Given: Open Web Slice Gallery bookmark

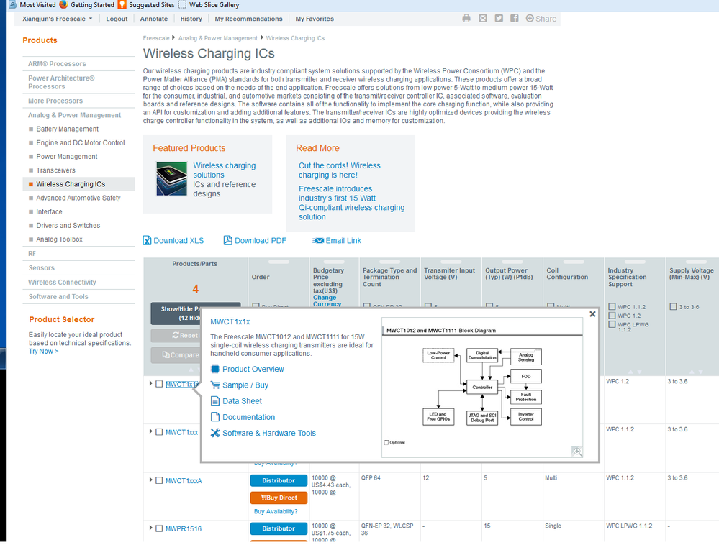Looking at the screenshot, I should click(209, 4).
